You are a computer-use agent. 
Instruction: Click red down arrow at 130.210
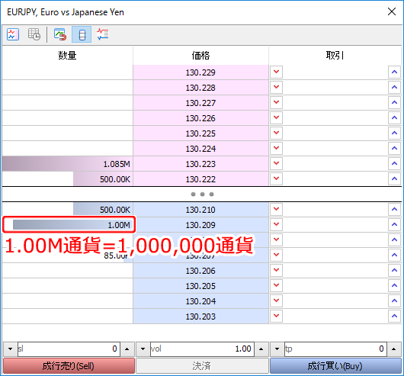[277, 209]
